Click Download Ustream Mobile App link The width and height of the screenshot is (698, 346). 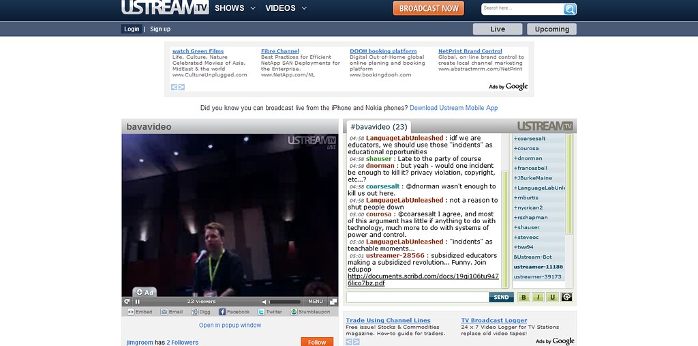tap(453, 108)
